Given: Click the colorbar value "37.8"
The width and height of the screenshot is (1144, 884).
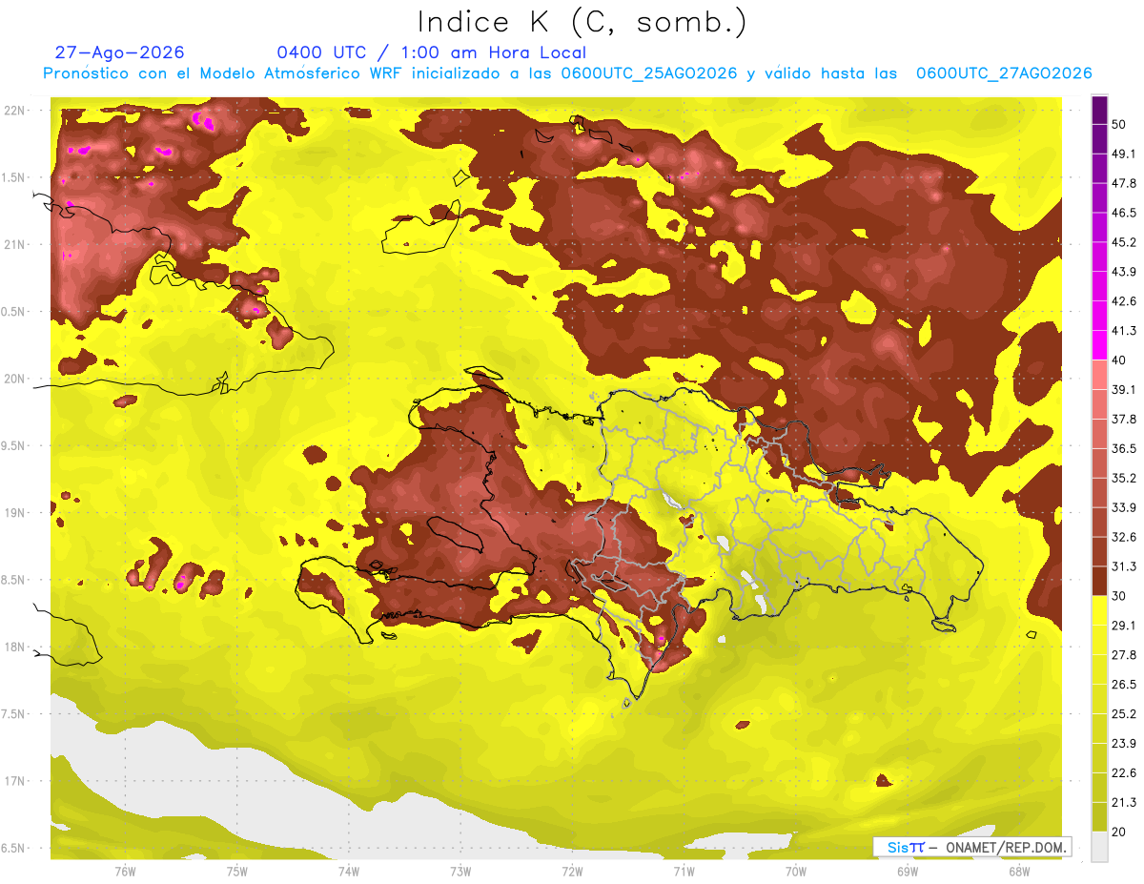Looking at the screenshot, I should pos(1124,419).
